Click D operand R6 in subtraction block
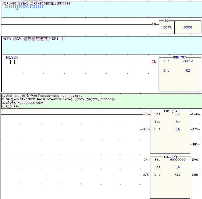The width and height of the screenshot is (202, 199). click(177, 129)
